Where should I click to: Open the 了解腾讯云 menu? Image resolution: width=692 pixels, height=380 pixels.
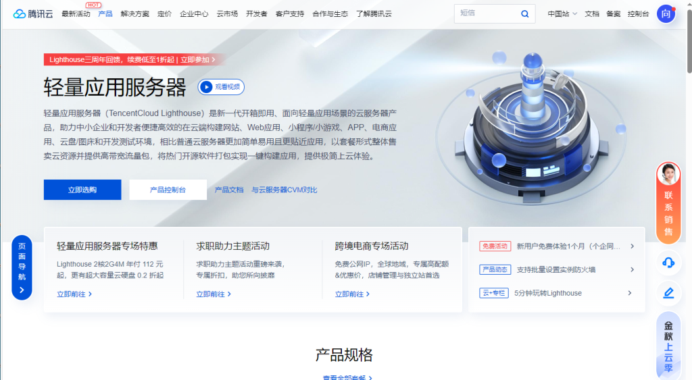[x=374, y=14]
